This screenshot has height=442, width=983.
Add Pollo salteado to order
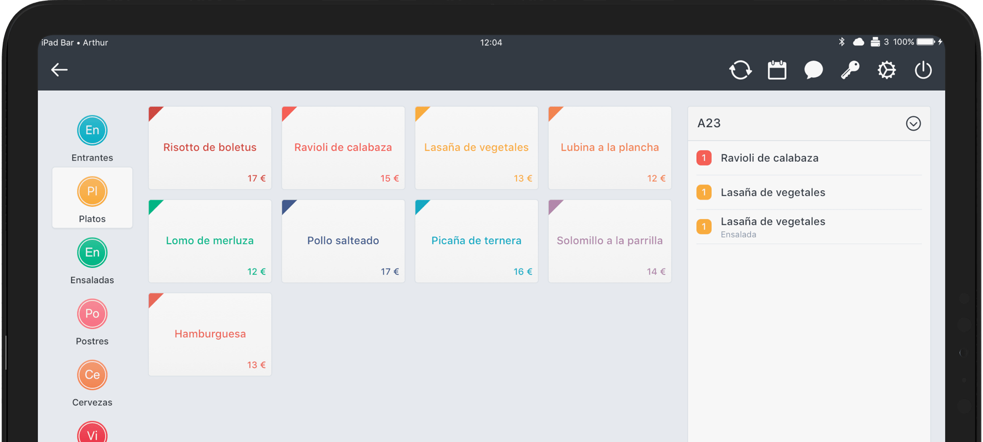pyautogui.click(x=343, y=241)
